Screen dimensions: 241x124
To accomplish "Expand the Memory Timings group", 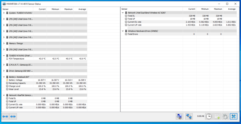I will (4, 43).
